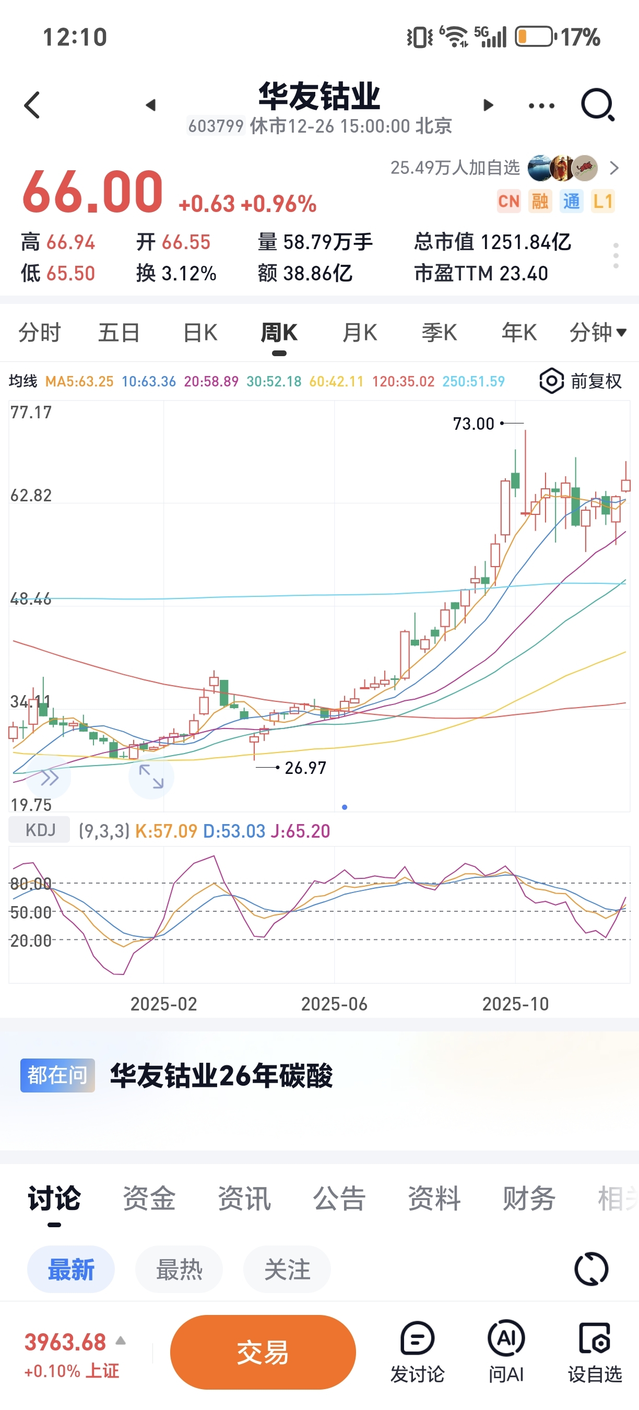The image size is (639, 1410).
Task: Open 前复权 price adjustment settings
Action: pos(581,381)
